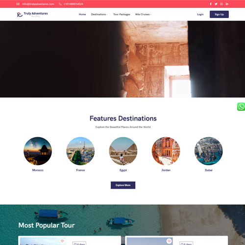Click the phone number in top bar
The width and height of the screenshot is (245, 245).
click(x=73, y=4)
